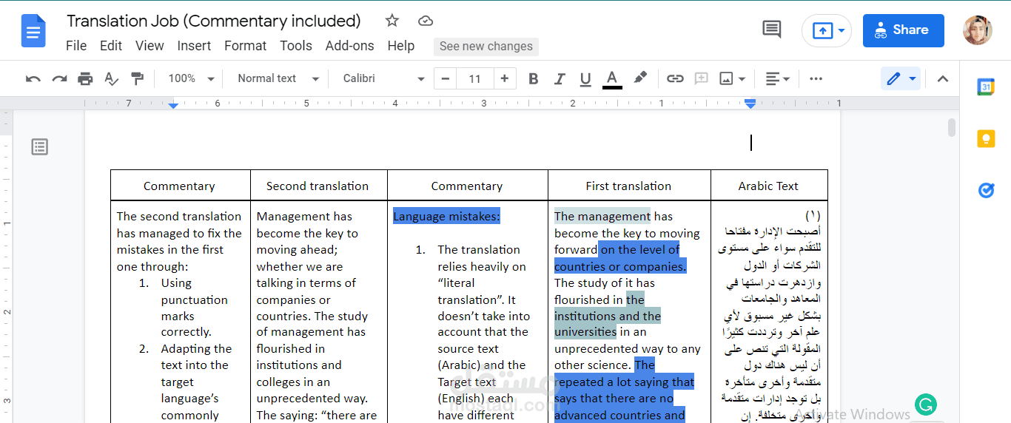Click the First translation header cell
The width and height of the screenshot is (1011, 423).
tap(628, 186)
